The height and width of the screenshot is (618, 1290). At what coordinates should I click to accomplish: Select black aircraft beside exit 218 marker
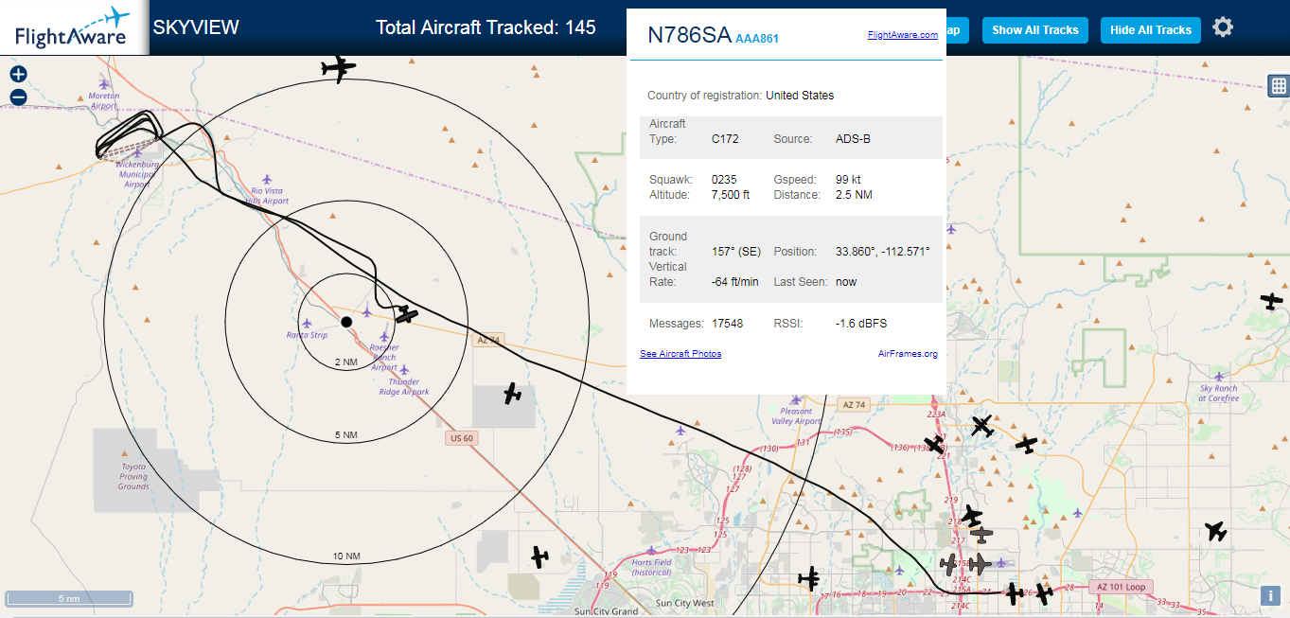pyautogui.click(x=971, y=517)
